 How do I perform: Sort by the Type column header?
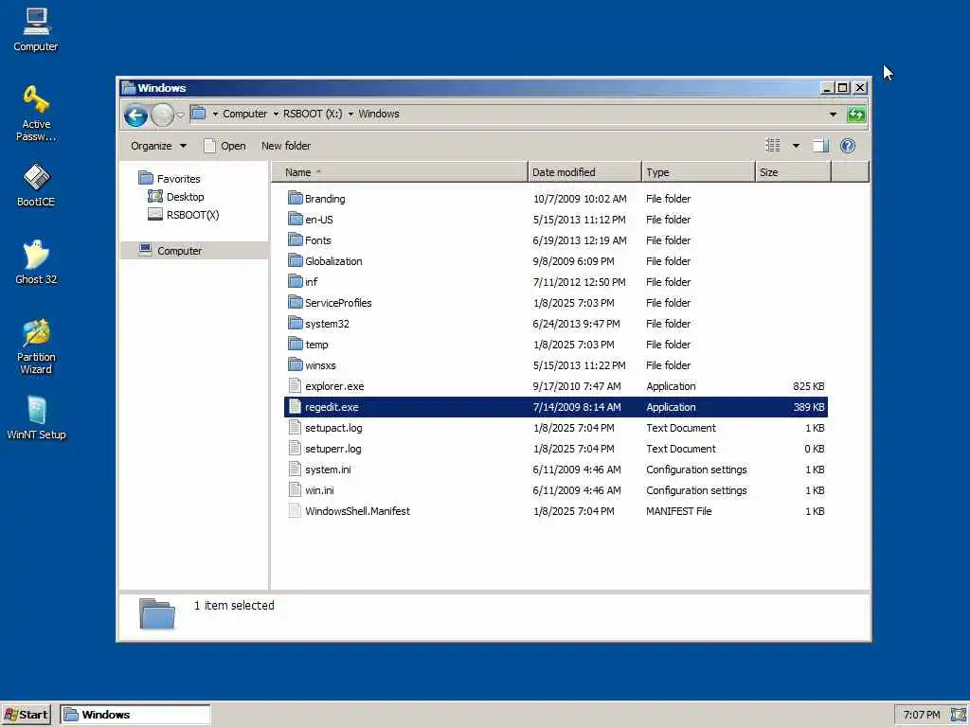click(698, 172)
